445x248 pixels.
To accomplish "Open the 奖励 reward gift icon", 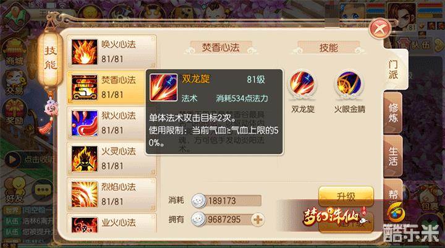I will point(14,113).
